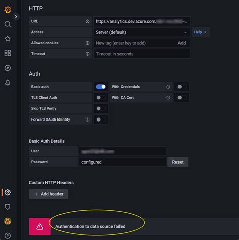The image size is (239, 240).
Task: Click the Reset password button
Action: tap(177, 162)
